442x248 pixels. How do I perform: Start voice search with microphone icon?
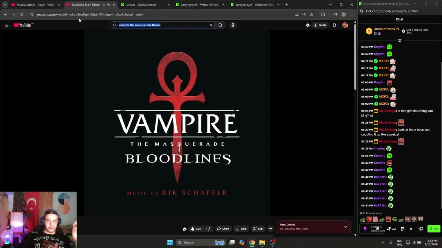(x=233, y=25)
